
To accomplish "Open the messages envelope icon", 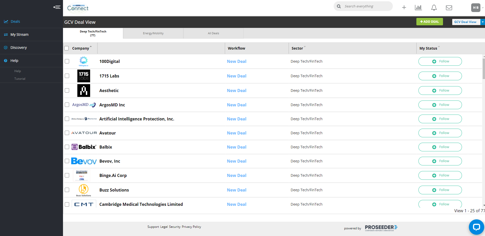I will [x=449, y=8].
